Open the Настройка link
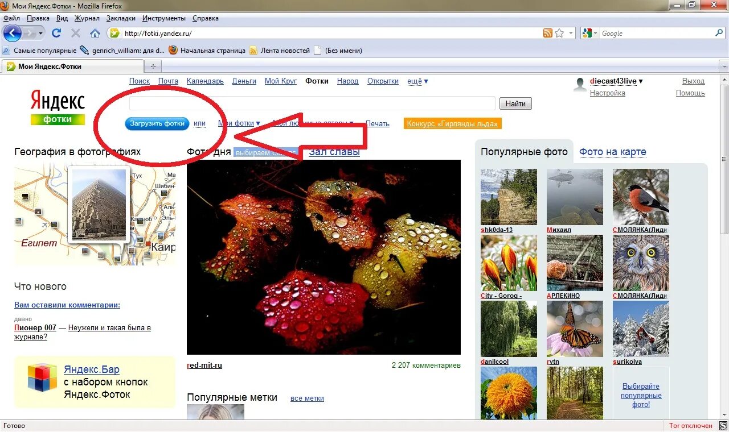This screenshot has height=432, width=729. pos(608,93)
